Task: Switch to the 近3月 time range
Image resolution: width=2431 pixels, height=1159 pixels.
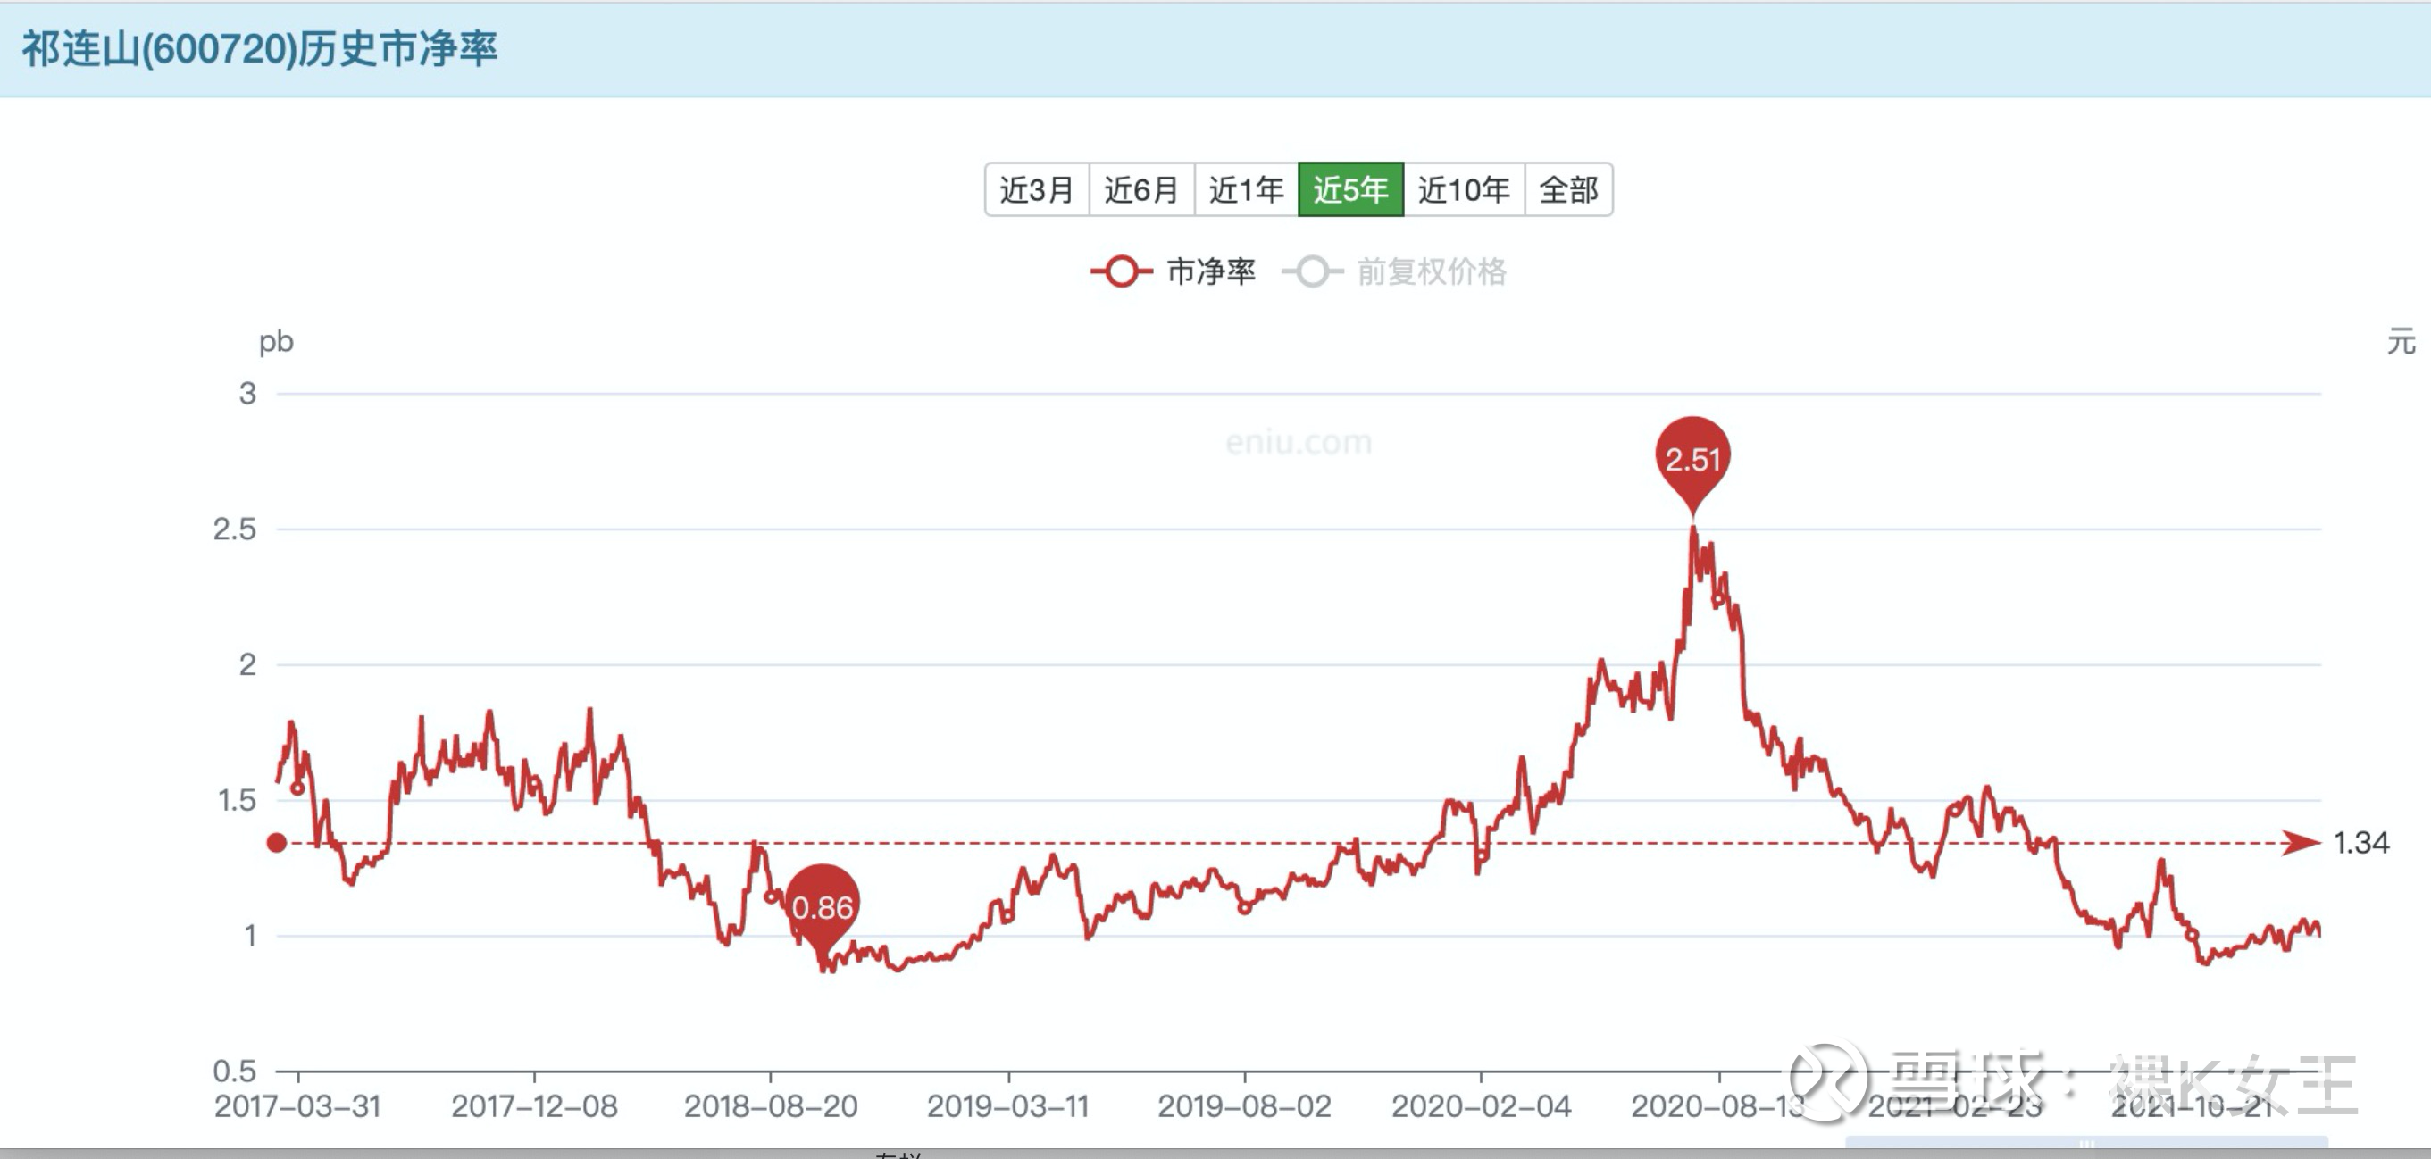Action: click(x=1038, y=188)
